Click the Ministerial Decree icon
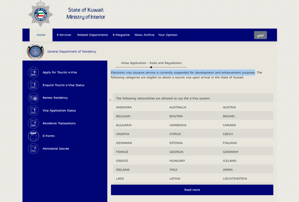This screenshot has height=202, width=299. click(x=33, y=148)
